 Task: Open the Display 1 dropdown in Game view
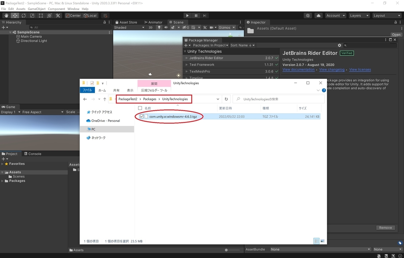pyautogui.click(x=11, y=112)
